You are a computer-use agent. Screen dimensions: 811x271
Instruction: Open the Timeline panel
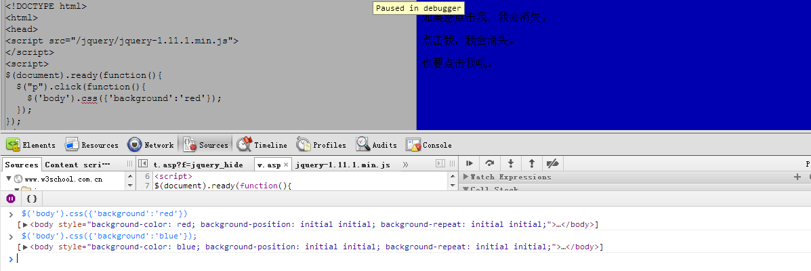click(x=262, y=145)
